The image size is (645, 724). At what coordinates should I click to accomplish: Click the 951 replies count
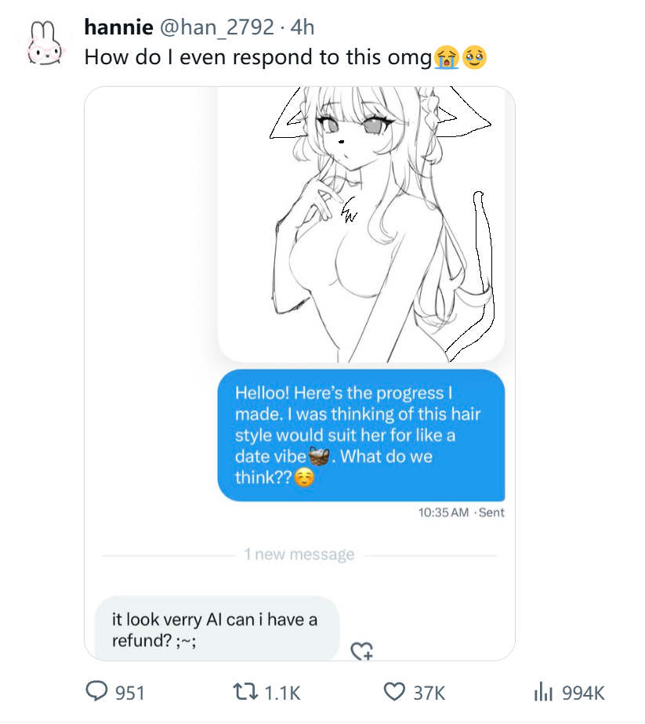click(130, 693)
